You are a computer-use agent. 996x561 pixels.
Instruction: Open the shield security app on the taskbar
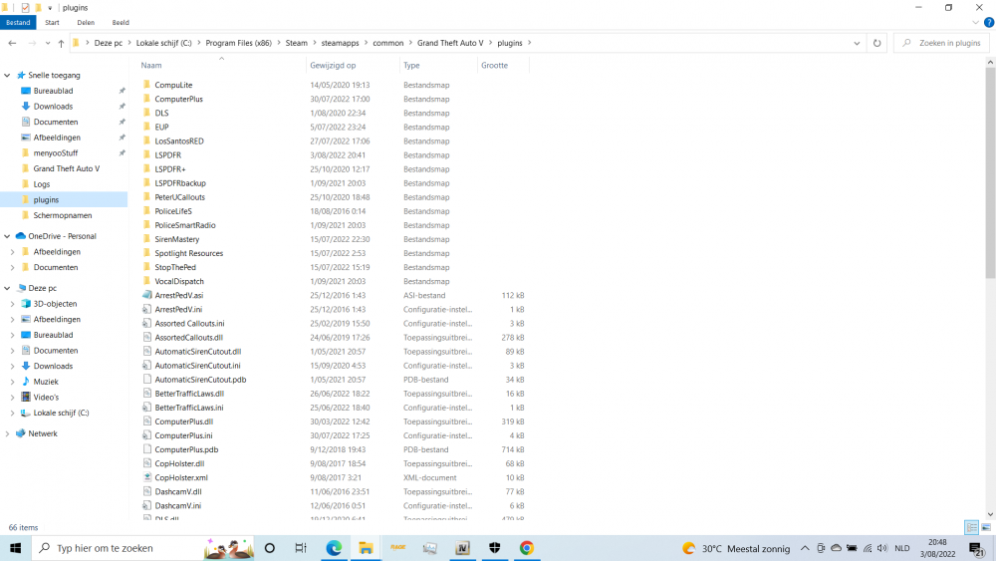494,548
